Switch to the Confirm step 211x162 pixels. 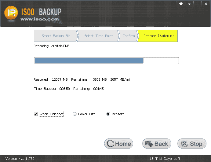[128, 36]
